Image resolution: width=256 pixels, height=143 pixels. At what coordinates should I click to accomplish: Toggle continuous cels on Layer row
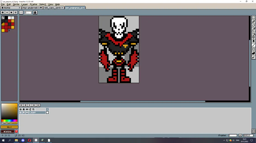point(27,112)
